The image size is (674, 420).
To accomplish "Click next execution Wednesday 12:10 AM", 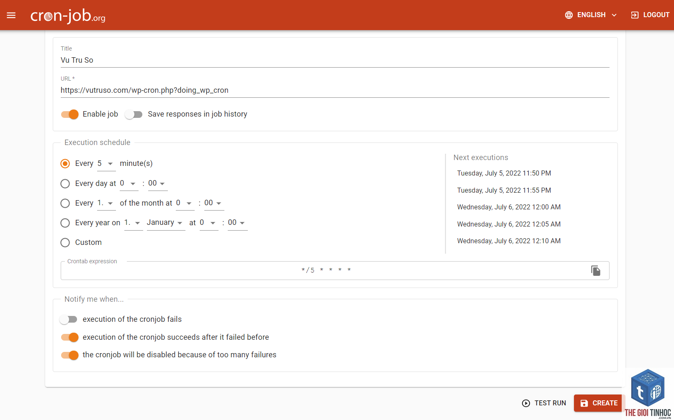I will (x=509, y=241).
